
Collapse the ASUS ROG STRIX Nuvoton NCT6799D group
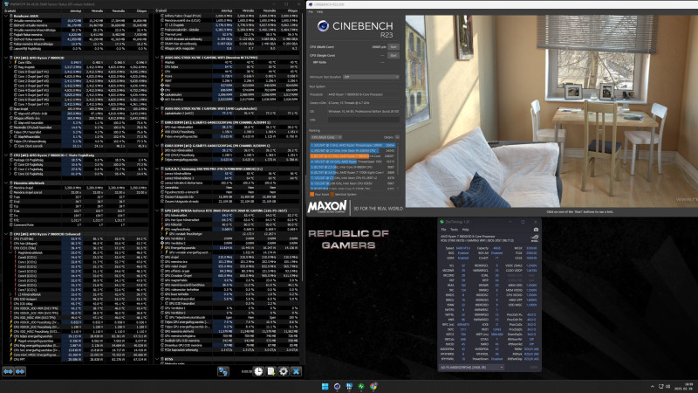point(158,58)
